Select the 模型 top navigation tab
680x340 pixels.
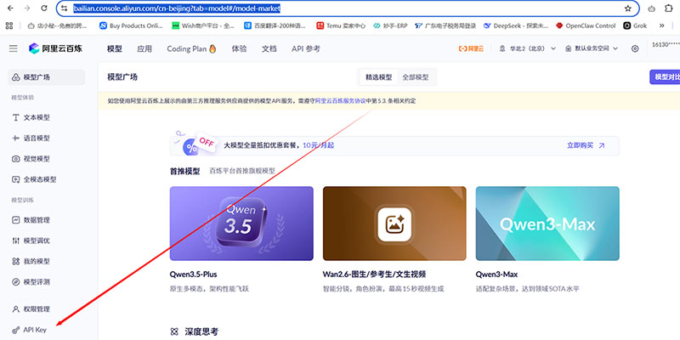point(115,49)
